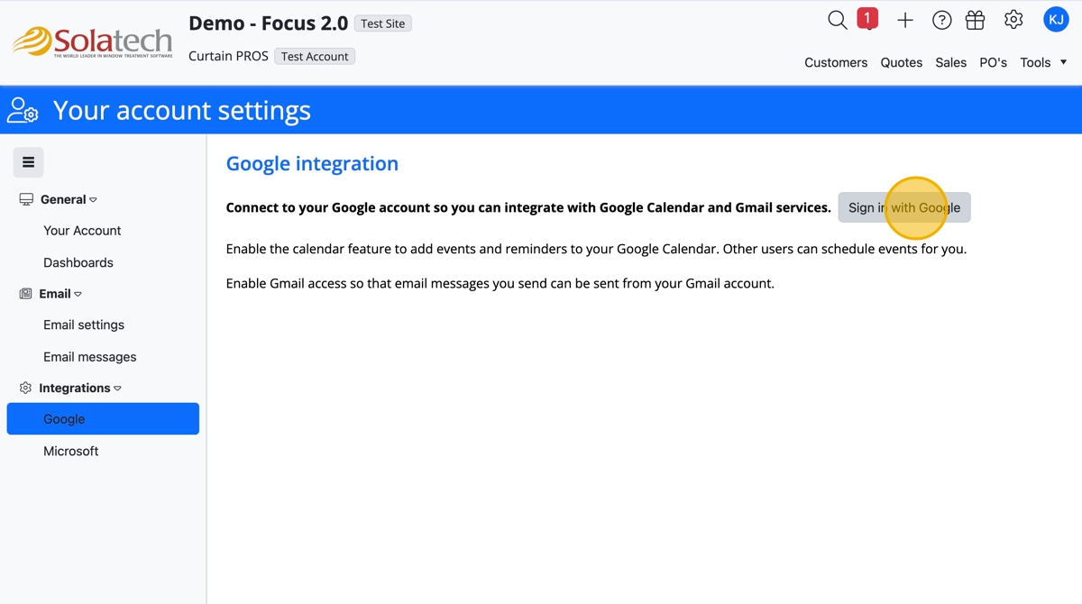Open the Quotes menu item

(901, 62)
